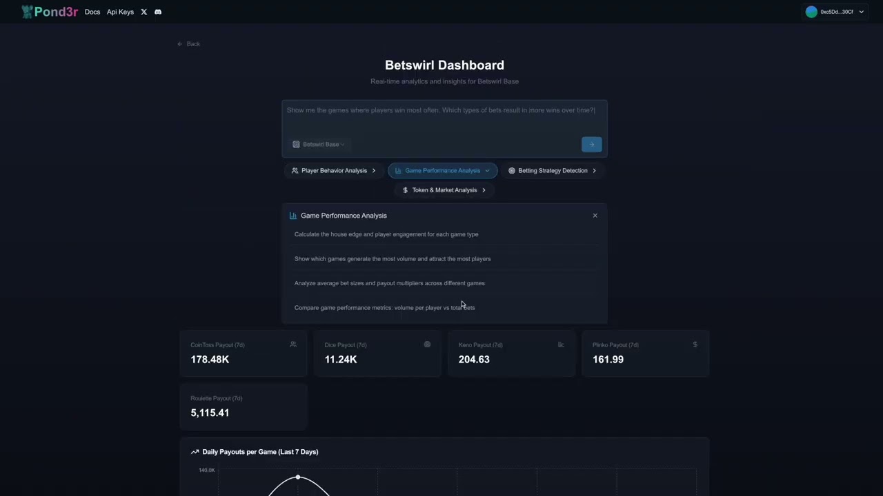Select the house edge and player engagement prompt
Image resolution: width=883 pixels, height=496 pixels.
[x=444, y=234]
